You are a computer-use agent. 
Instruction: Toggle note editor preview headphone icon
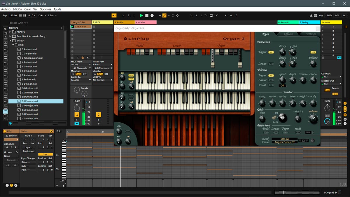[64, 141]
